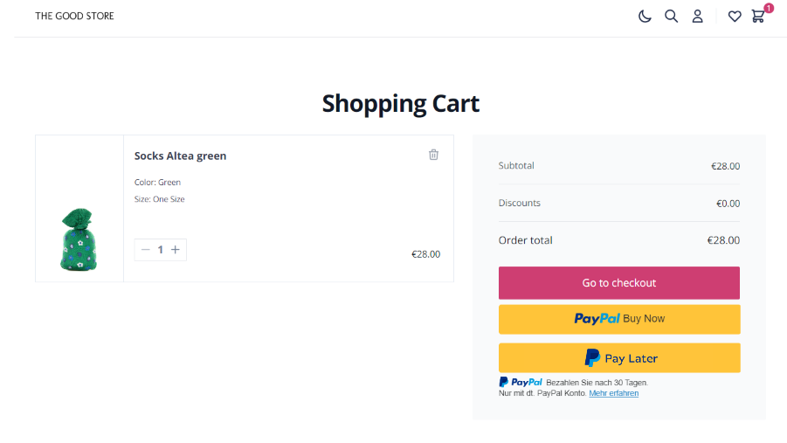Toggle dark mode moon icon
Viewport: 787px width, 443px height.
point(645,16)
